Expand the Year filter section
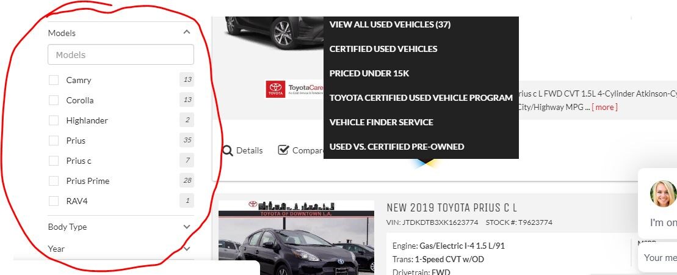The height and width of the screenshot is (275, 677). point(187,249)
